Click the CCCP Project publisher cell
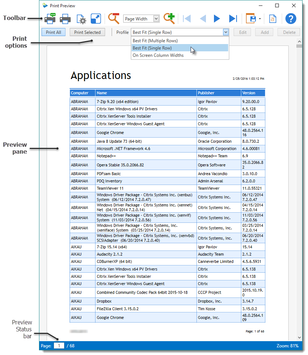This screenshot has height=355, width=308. [x=219, y=292]
